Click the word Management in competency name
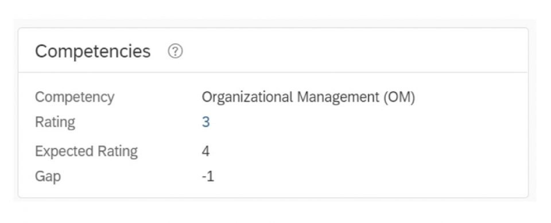This screenshot has width=551, height=223. [x=338, y=97]
